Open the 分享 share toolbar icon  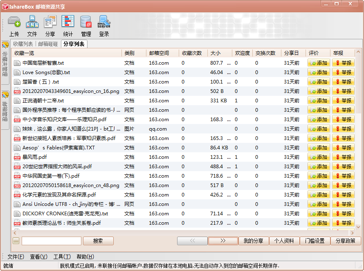click(50, 26)
